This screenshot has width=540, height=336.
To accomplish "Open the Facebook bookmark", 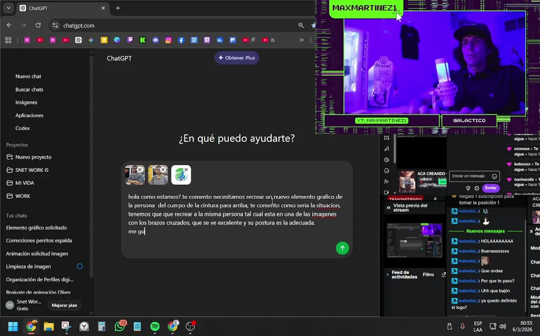I will (x=181, y=40).
